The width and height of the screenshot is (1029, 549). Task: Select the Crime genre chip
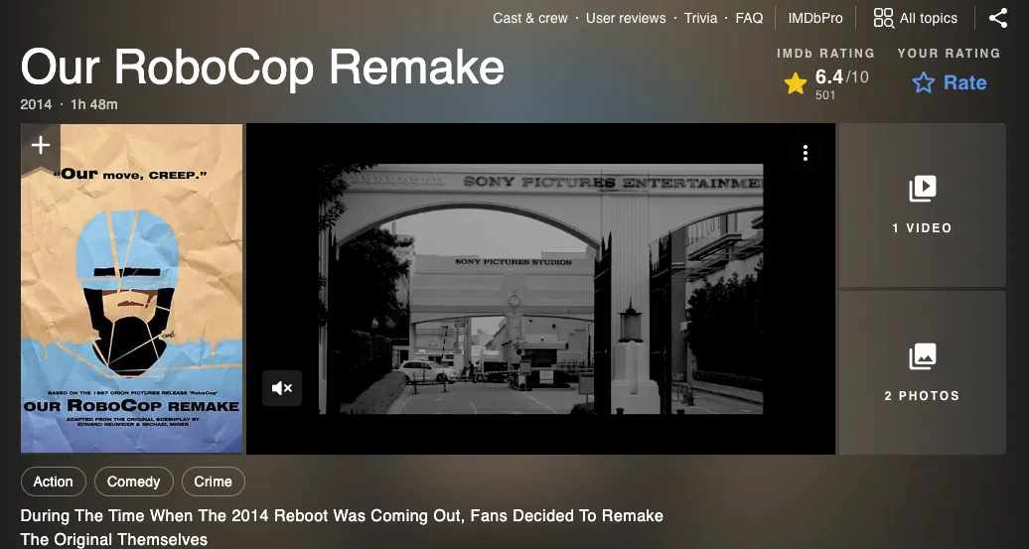(x=214, y=481)
